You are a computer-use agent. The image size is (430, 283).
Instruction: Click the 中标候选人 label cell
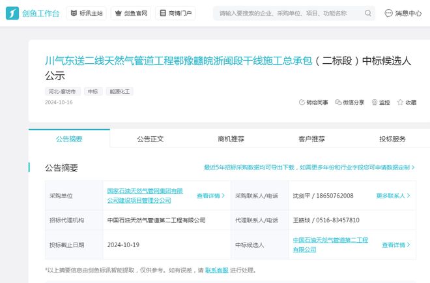(260, 245)
